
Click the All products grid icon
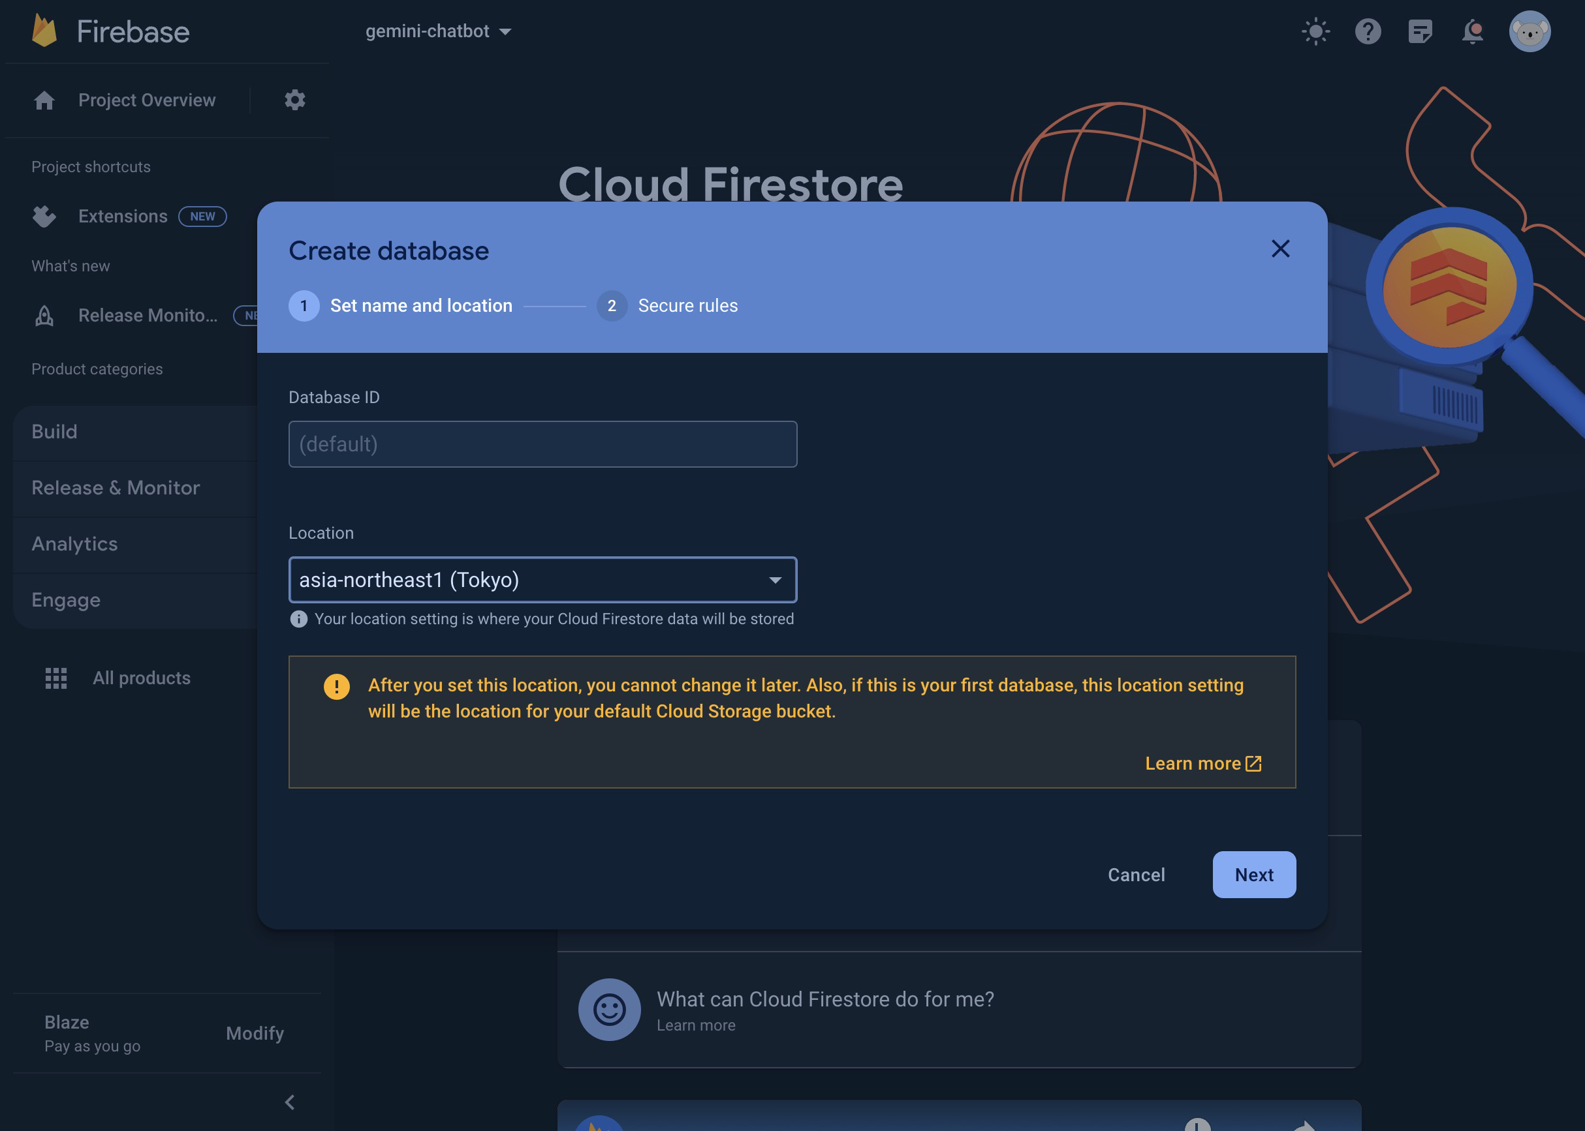pyautogui.click(x=55, y=678)
